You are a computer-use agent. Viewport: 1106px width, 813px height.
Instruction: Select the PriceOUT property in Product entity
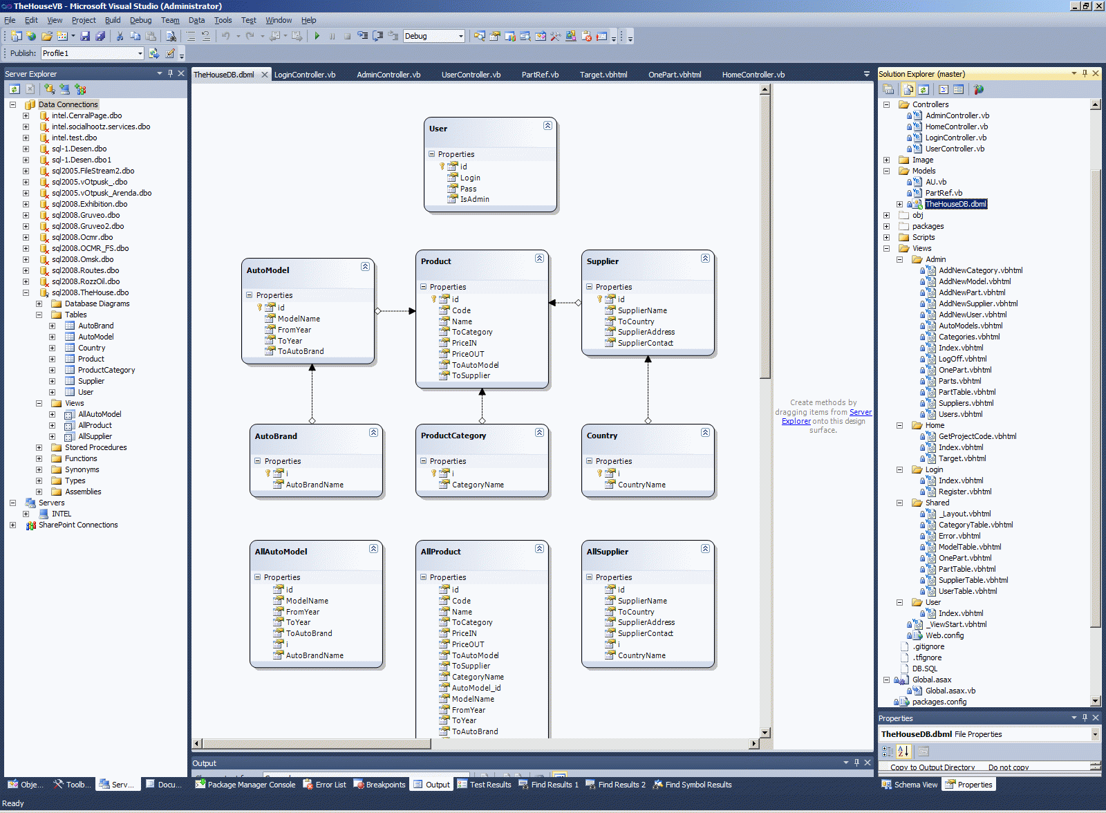tap(468, 354)
